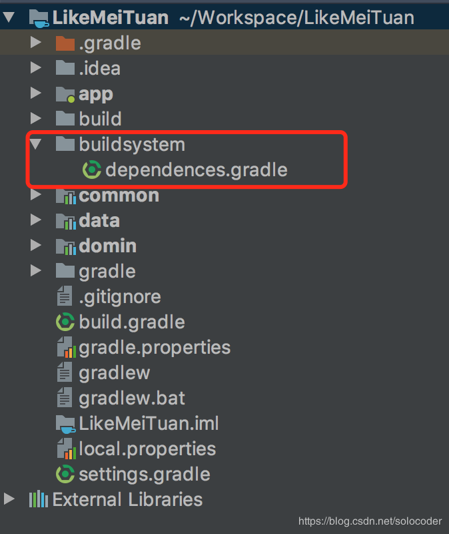Click the LikeMeiTuan.iml file icon
449x534 pixels.
click(65, 424)
